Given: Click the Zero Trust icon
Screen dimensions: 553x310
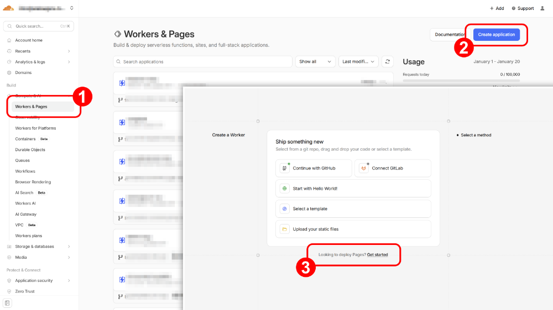Looking at the screenshot, I should click(x=9, y=291).
